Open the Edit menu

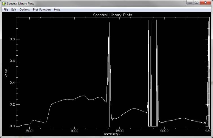[x=14, y=10]
